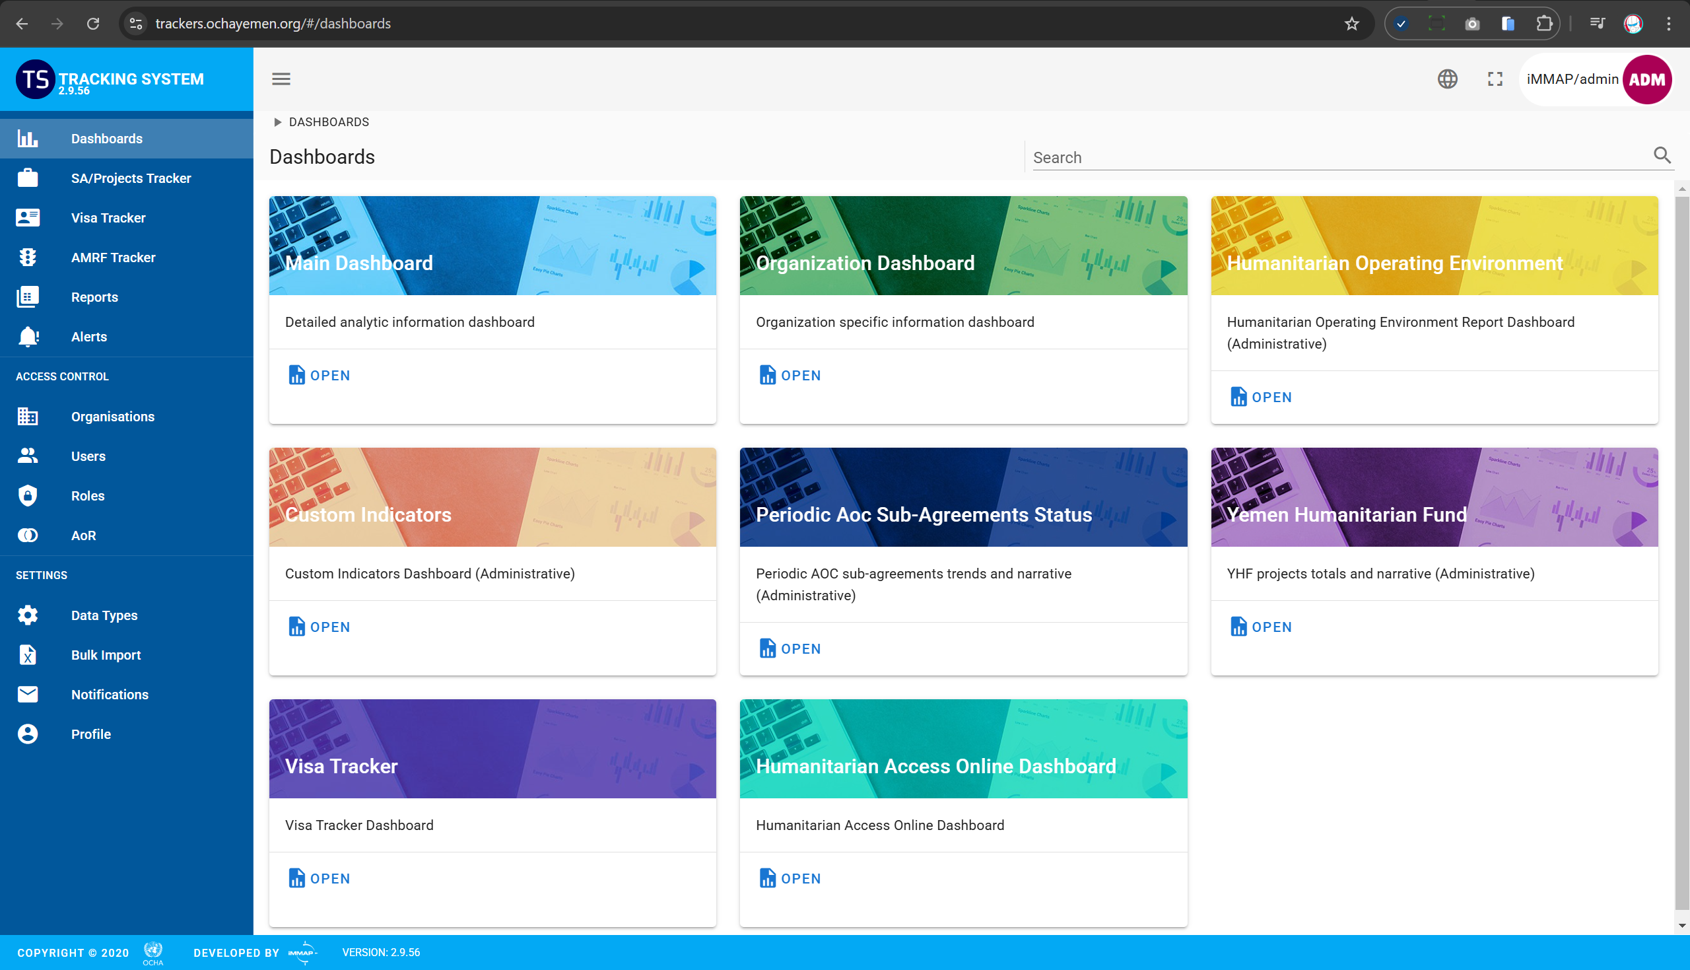Click the search magnifier icon
This screenshot has height=970, width=1690.
tap(1662, 155)
